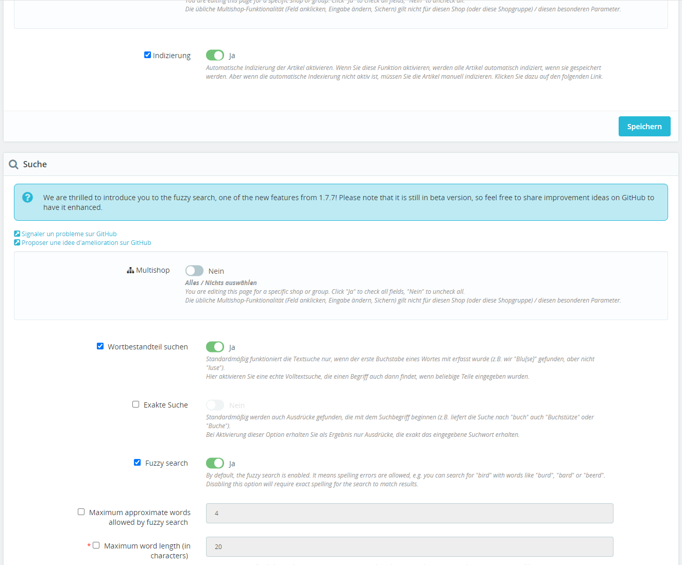Open 'Proposer une idee d'amelioration sur GitHub' link
This screenshot has width=682, height=565.
(x=87, y=243)
